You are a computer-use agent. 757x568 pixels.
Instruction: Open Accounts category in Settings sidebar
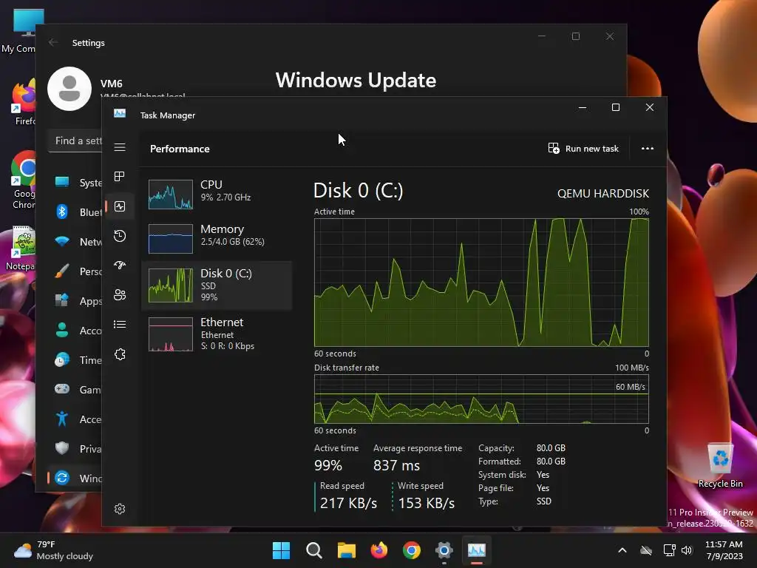pyautogui.click(x=77, y=331)
